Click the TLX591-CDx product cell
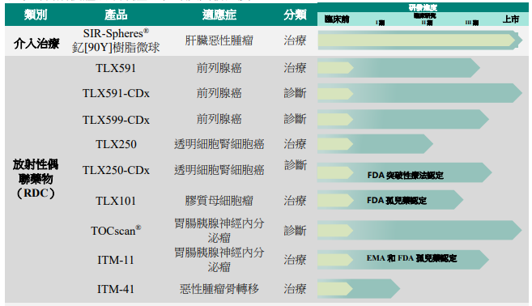The height and width of the screenshot is (306, 532). click(x=116, y=93)
